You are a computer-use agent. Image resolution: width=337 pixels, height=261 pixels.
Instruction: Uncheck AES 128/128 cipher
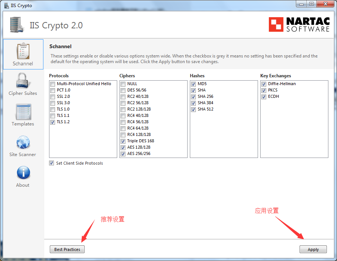(x=123, y=147)
